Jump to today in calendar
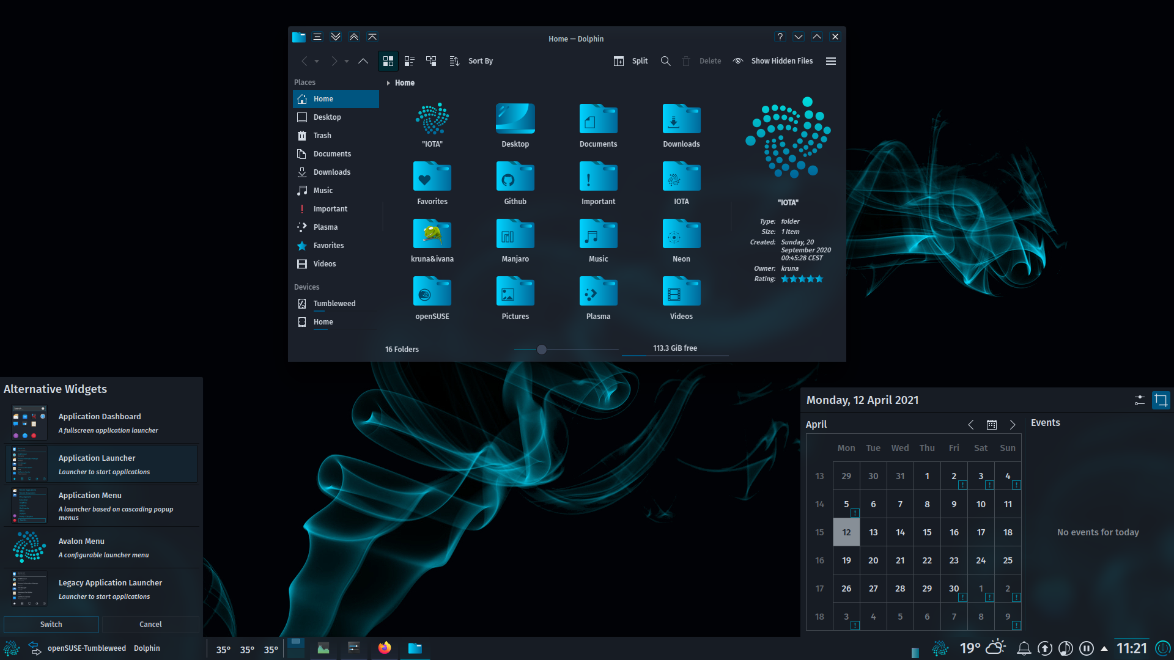Screen dimensions: 1174x660 coord(992,425)
